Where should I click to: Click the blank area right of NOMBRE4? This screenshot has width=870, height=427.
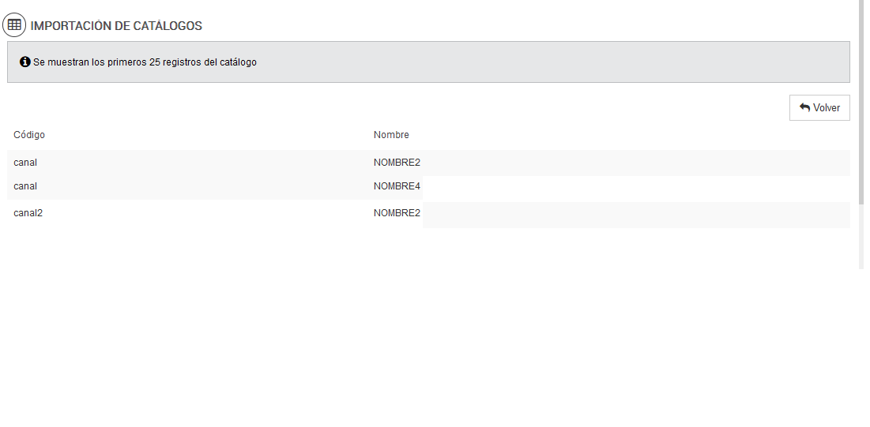(x=632, y=186)
